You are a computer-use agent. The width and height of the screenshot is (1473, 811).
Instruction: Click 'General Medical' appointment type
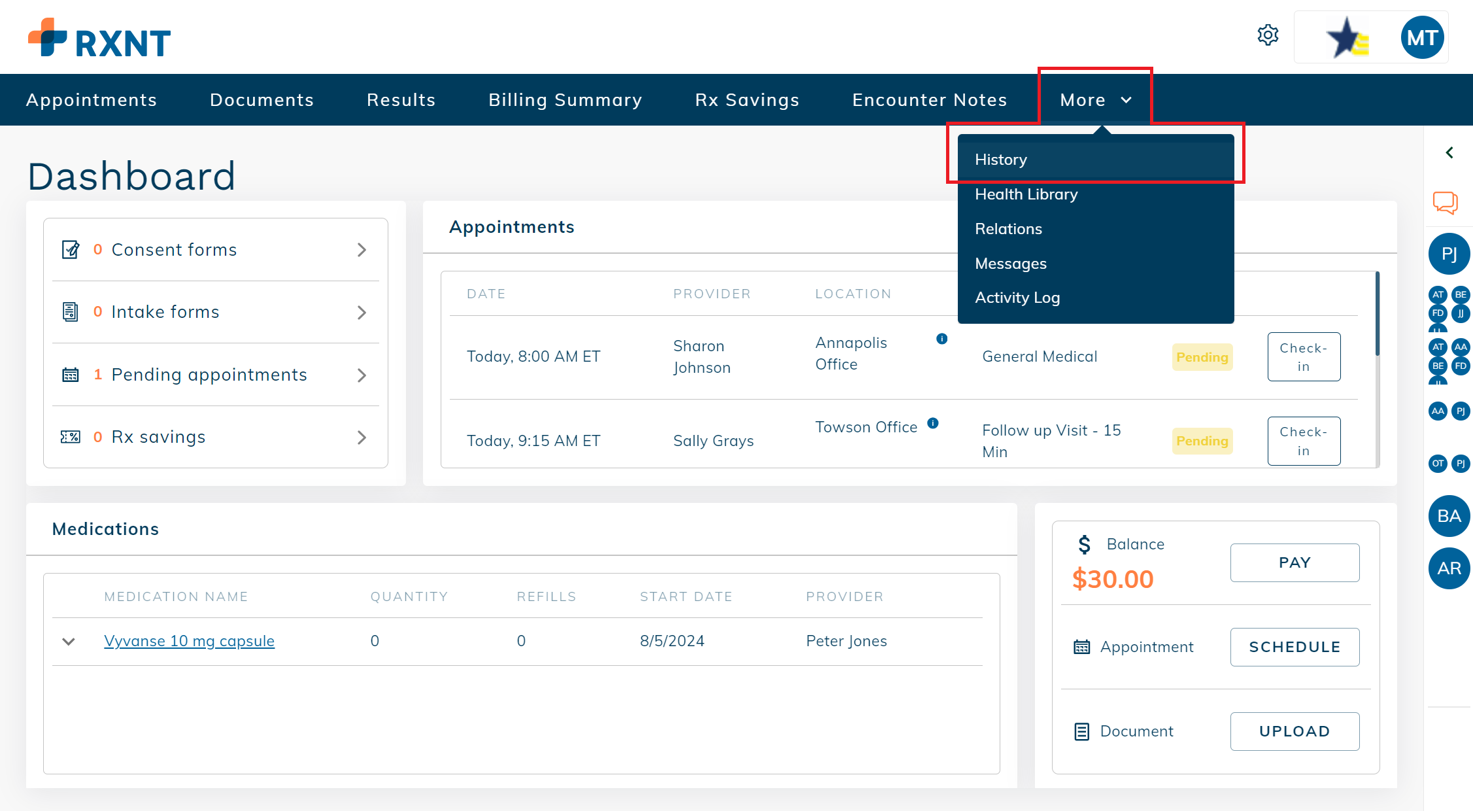[x=1040, y=356]
